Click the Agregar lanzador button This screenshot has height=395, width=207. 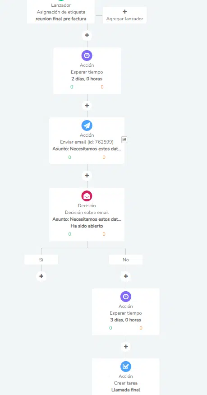coord(124,15)
